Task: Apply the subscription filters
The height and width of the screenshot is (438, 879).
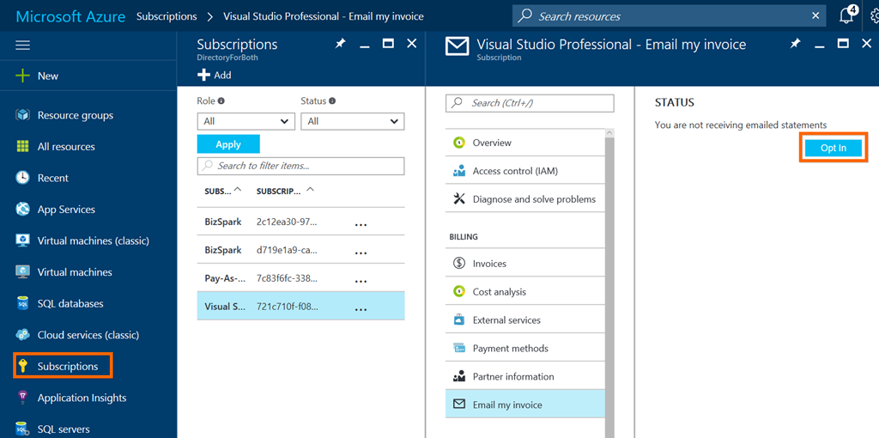Action: click(x=228, y=144)
